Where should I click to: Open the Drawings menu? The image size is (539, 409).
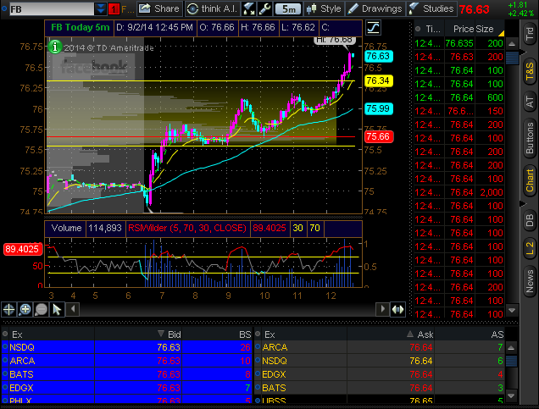375,8
